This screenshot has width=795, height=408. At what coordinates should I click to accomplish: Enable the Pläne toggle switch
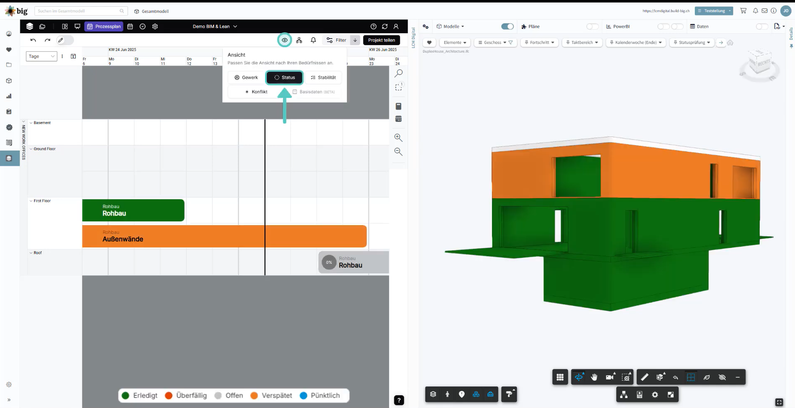pos(592,27)
